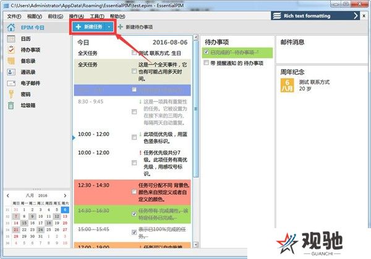Open the 通讯录 contacts icon
This screenshot has width=371, height=259.
[x=11, y=72]
